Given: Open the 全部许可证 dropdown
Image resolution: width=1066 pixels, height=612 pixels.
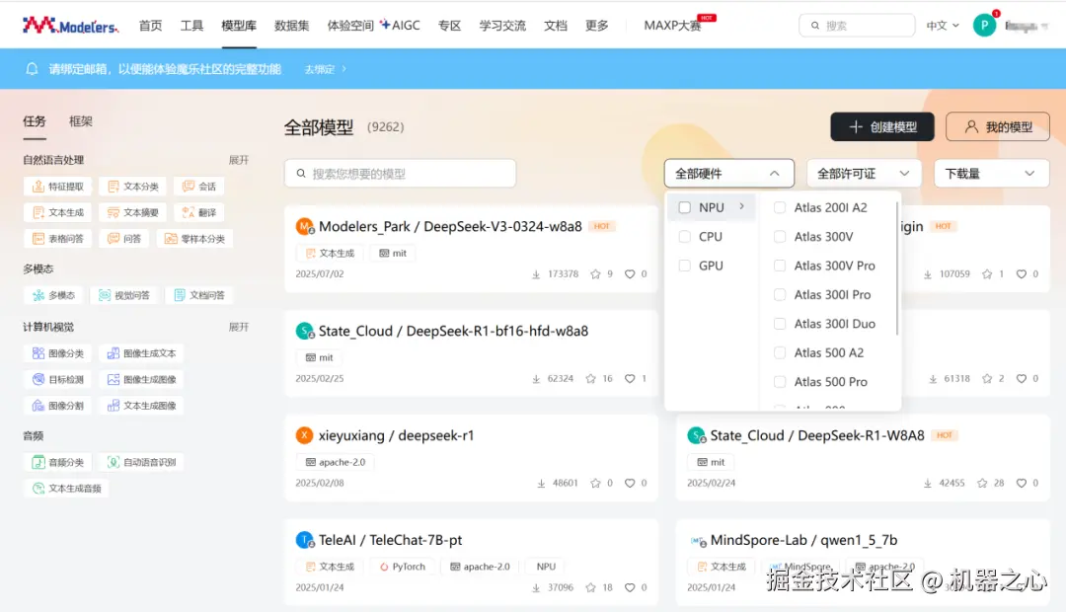Looking at the screenshot, I should tap(864, 174).
